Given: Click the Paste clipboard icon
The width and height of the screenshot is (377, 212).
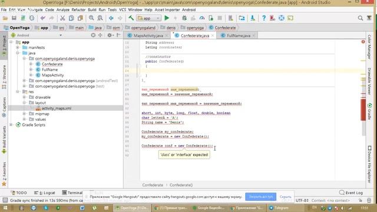Looking at the screenshot, I should 80,18.
